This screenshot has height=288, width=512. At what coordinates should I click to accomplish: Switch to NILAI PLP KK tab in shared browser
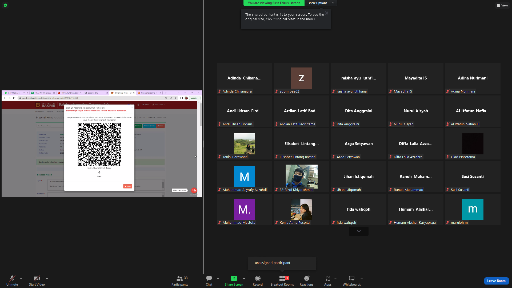tap(43, 93)
